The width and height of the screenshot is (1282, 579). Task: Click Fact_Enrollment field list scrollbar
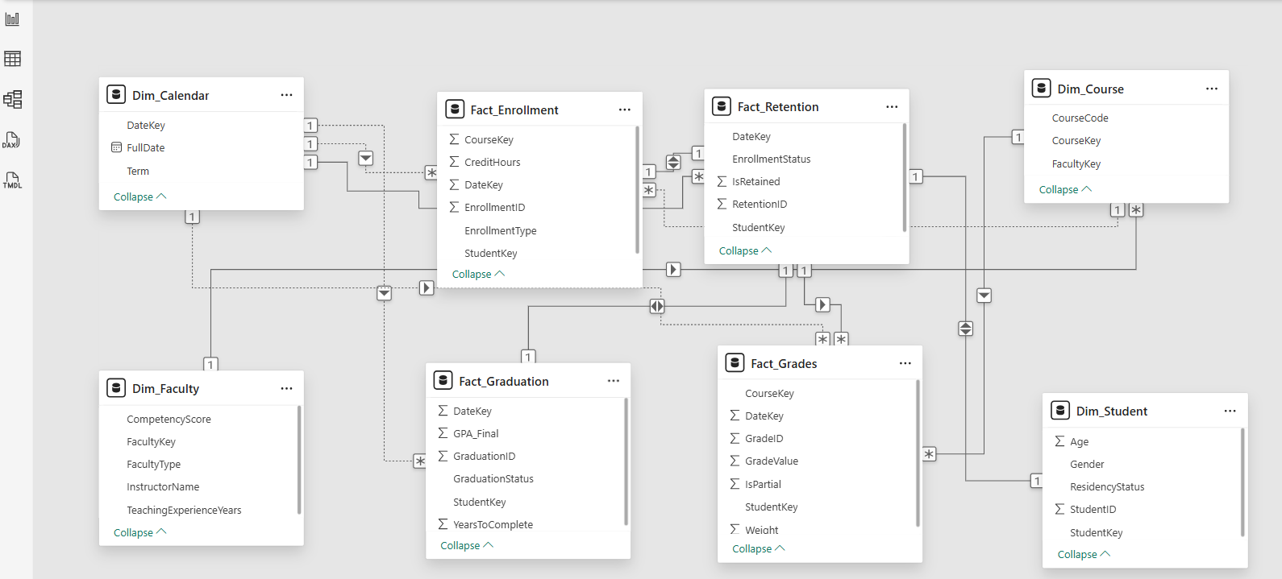point(637,189)
